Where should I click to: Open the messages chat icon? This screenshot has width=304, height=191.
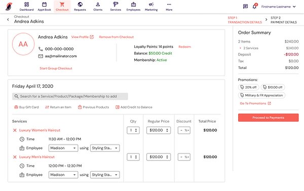(x=245, y=7)
